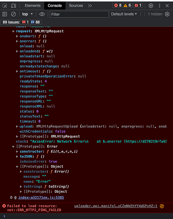The width and height of the screenshot is (173, 219).
Task: Switch to the Console tab
Action: click(55, 6)
